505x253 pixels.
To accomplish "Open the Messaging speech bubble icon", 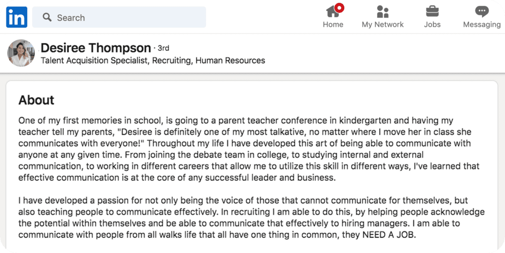I will tap(482, 12).
